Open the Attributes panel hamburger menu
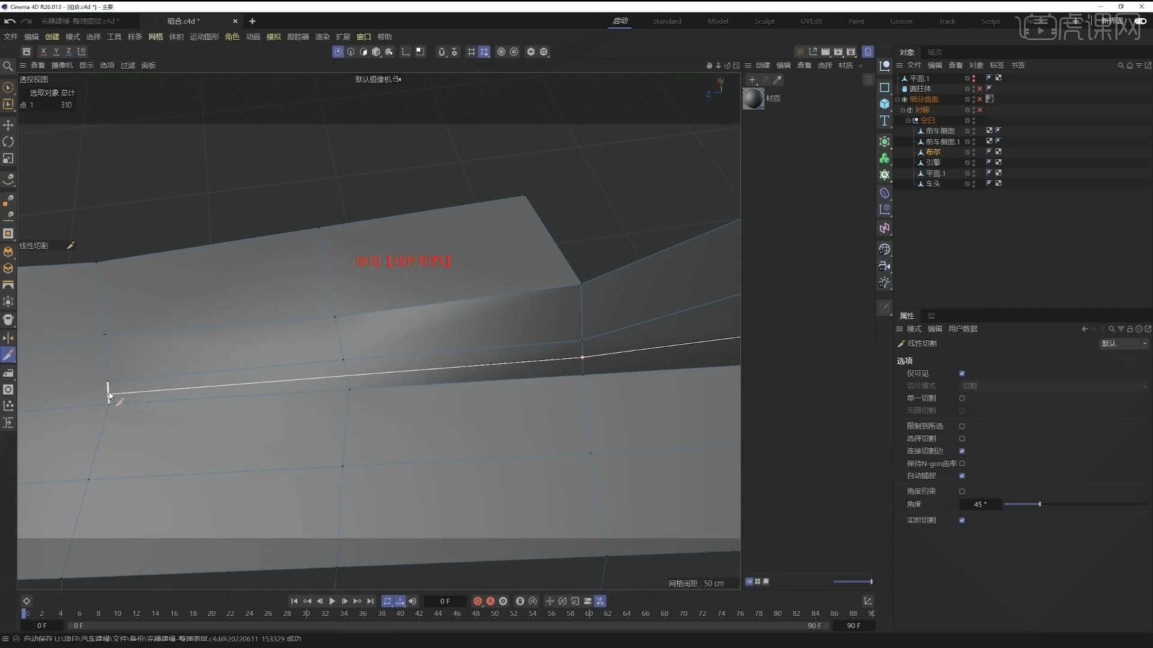This screenshot has height=648, width=1153. pyautogui.click(x=900, y=329)
